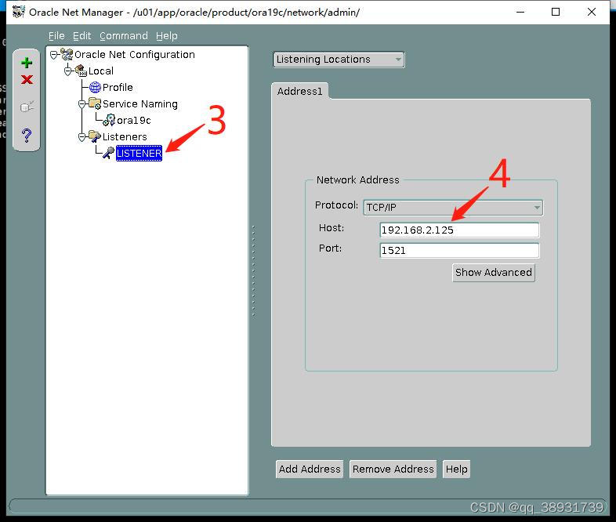The width and height of the screenshot is (616, 522).
Task: Maximize the Oracle Net Manager window
Action: [556, 13]
